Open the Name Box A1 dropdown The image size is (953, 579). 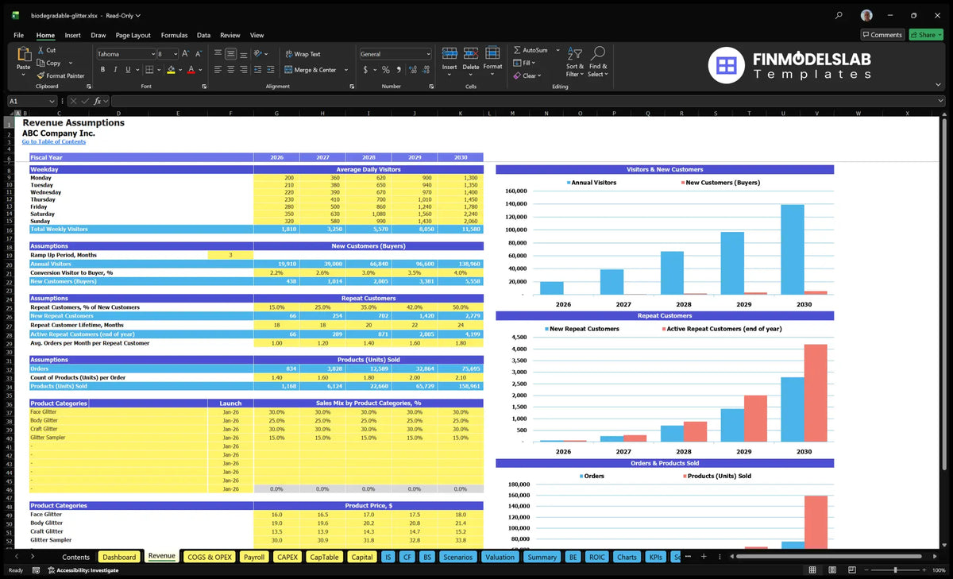[52, 101]
